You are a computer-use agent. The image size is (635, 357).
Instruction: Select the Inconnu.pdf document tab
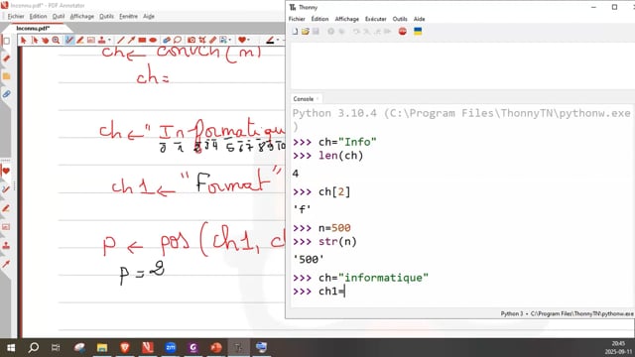click(33, 29)
